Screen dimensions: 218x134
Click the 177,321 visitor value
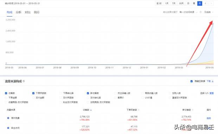click(x=85, y=127)
